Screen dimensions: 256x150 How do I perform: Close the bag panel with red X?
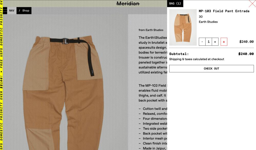[252, 4]
